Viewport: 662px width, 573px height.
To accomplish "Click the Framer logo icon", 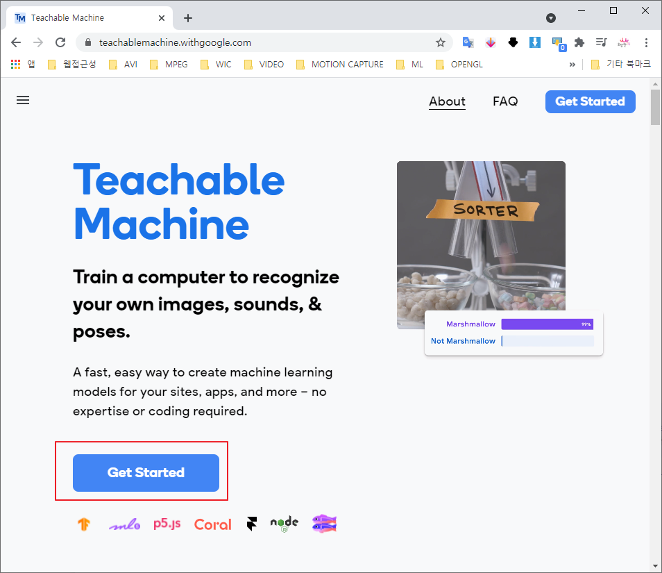I will tap(252, 524).
